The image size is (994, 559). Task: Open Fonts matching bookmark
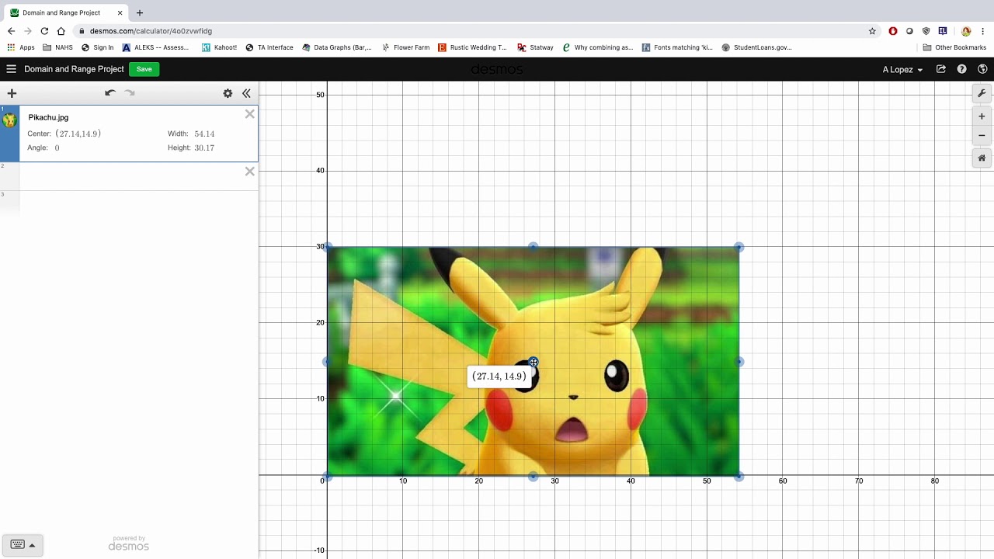677,47
